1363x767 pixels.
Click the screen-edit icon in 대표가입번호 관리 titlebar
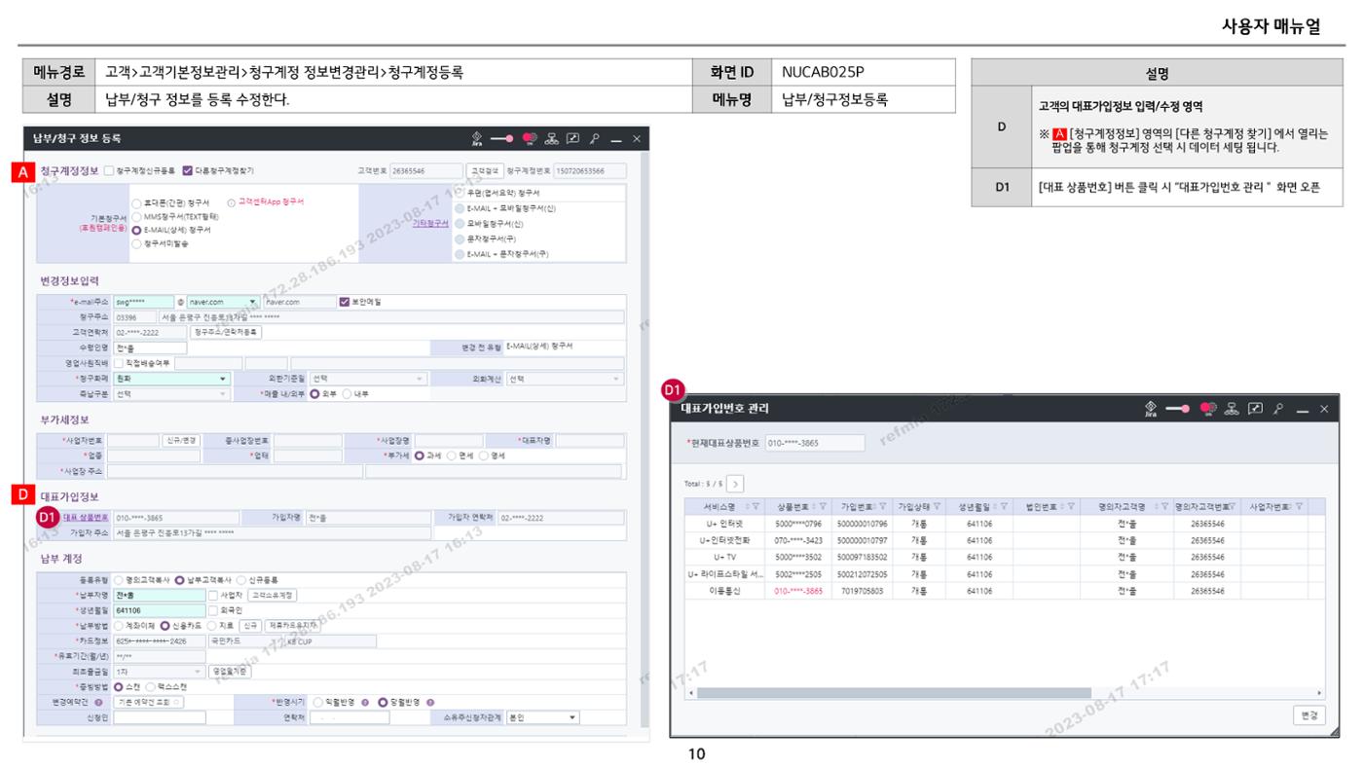coord(1255,409)
